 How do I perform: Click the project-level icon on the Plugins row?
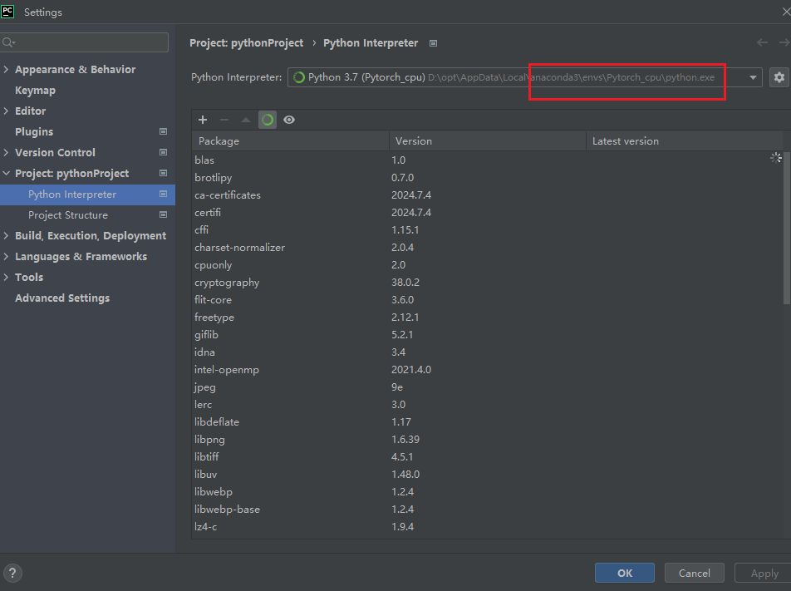164,131
